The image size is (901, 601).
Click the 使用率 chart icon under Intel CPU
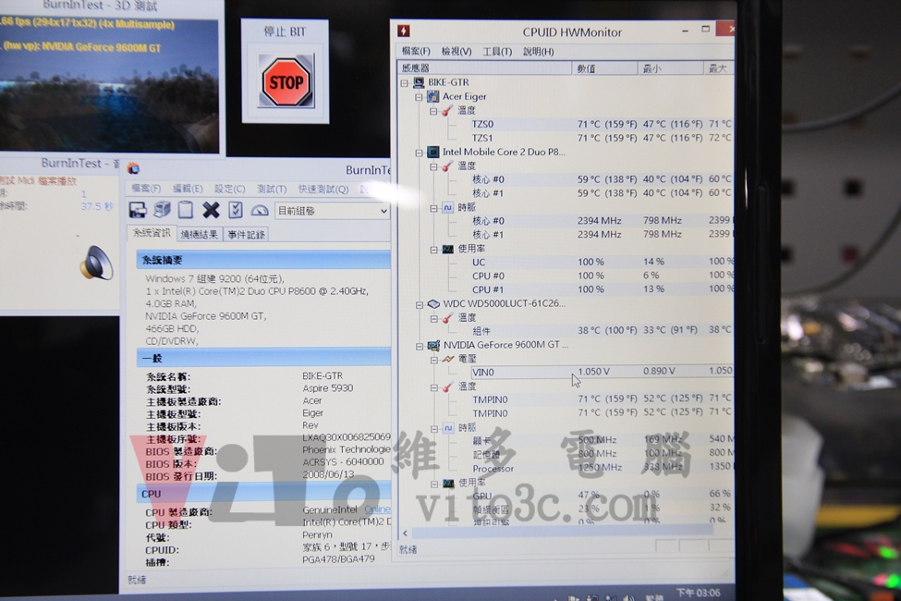[x=448, y=249]
